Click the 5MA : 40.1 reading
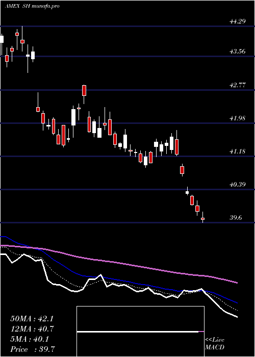The height and width of the screenshot is (357, 255). (30, 339)
